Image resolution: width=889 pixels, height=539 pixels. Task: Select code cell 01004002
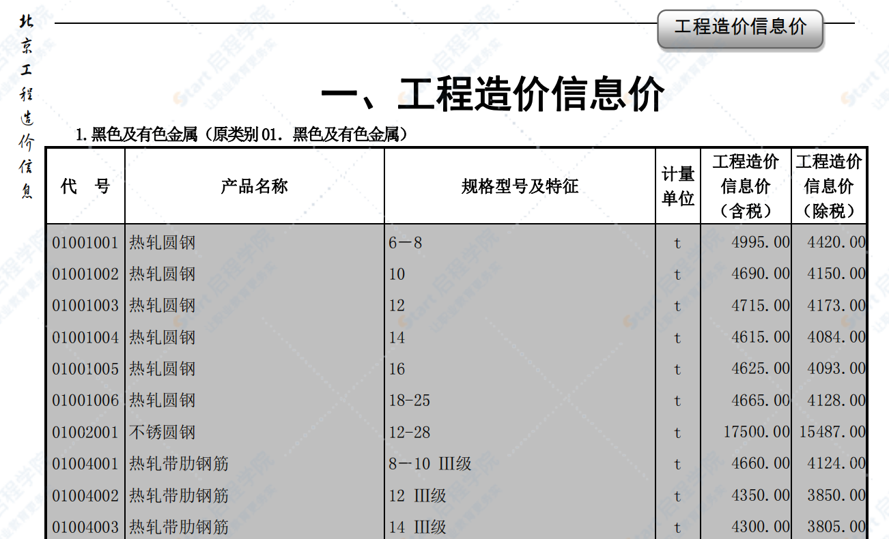click(85, 495)
